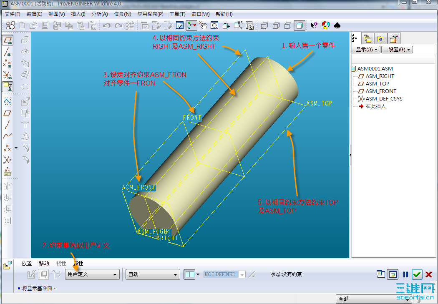
Task: Select shaded display style
Action: point(300,26)
